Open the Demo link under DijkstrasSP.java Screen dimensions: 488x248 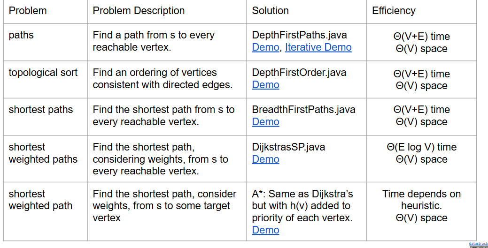coord(265,159)
